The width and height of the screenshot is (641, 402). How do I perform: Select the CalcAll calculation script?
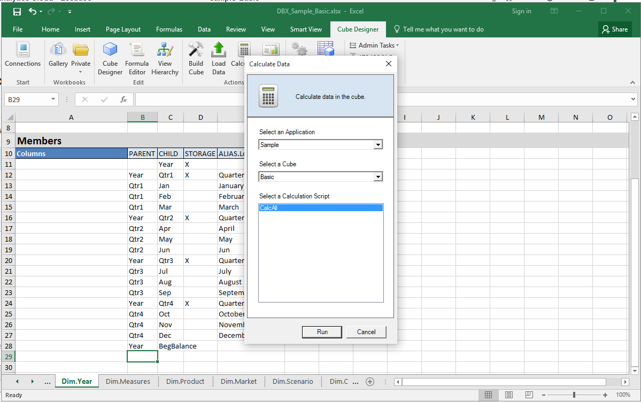click(x=321, y=208)
